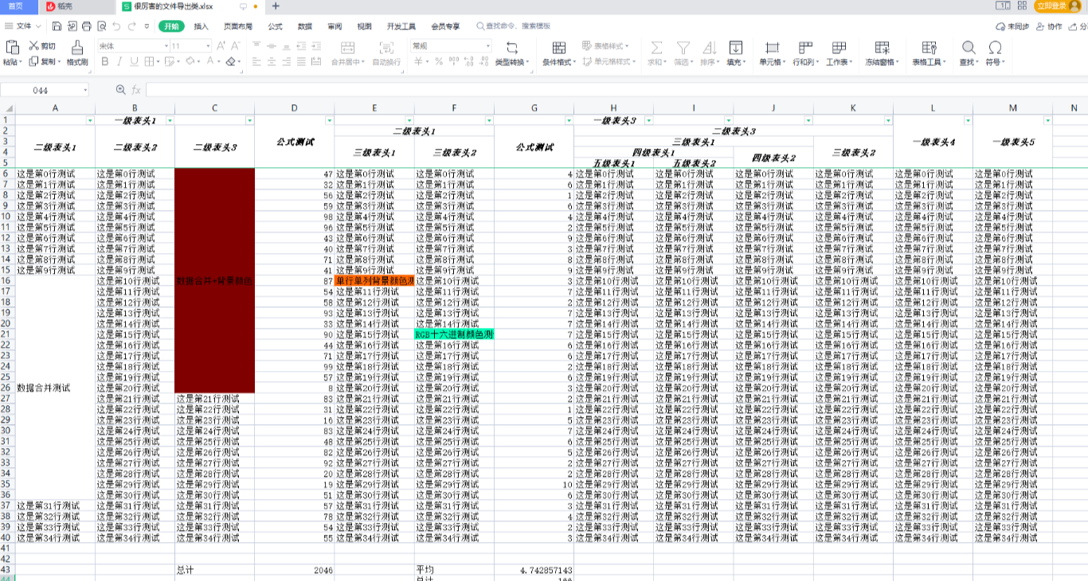Click the Redo arrow icon
Viewport: 1088px width, 581px height.
(x=131, y=26)
